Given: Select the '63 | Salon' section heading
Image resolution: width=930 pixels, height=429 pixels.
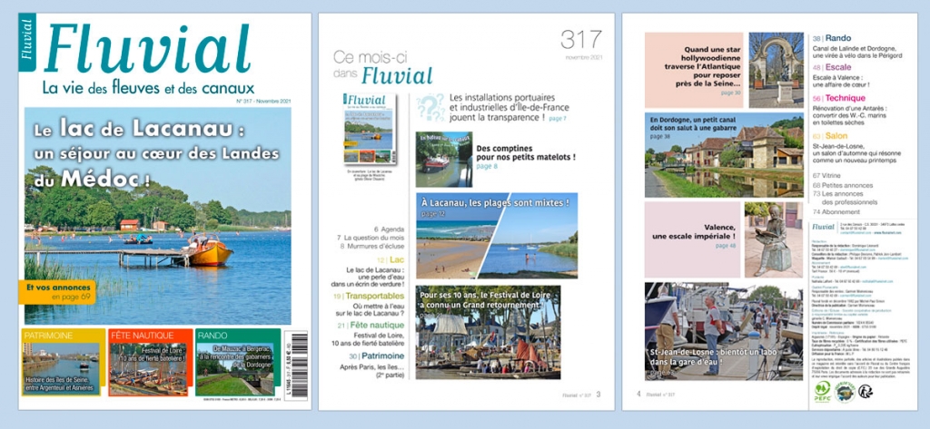Looking at the screenshot, I should 831,136.
